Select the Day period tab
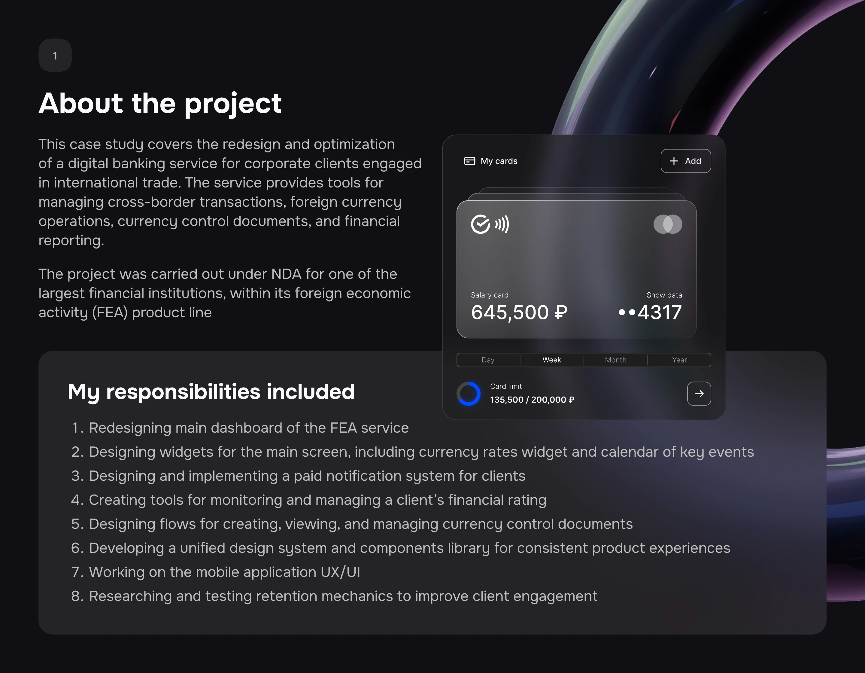The width and height of the screenshot is (865, 673). click(488, 360)
